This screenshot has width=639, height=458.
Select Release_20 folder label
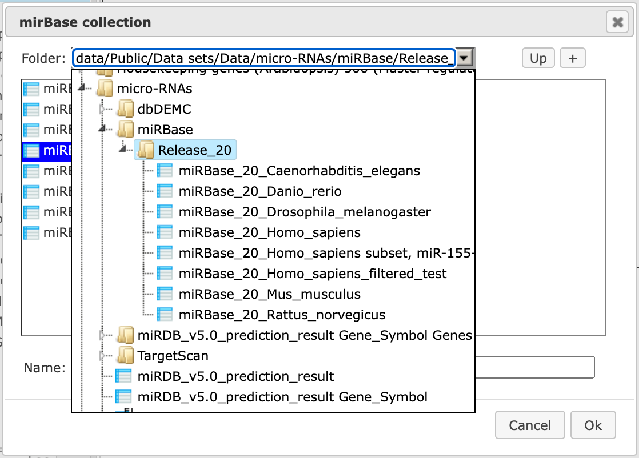click(195, 150)
